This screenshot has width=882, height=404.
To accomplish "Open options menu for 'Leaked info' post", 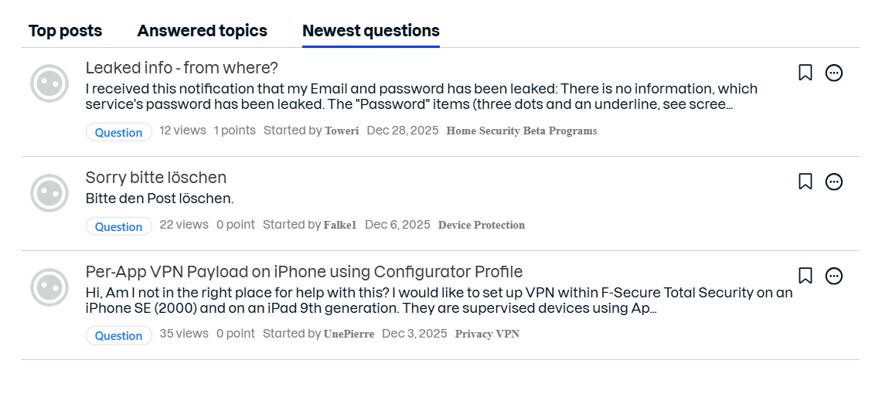I will pos(833,73).
